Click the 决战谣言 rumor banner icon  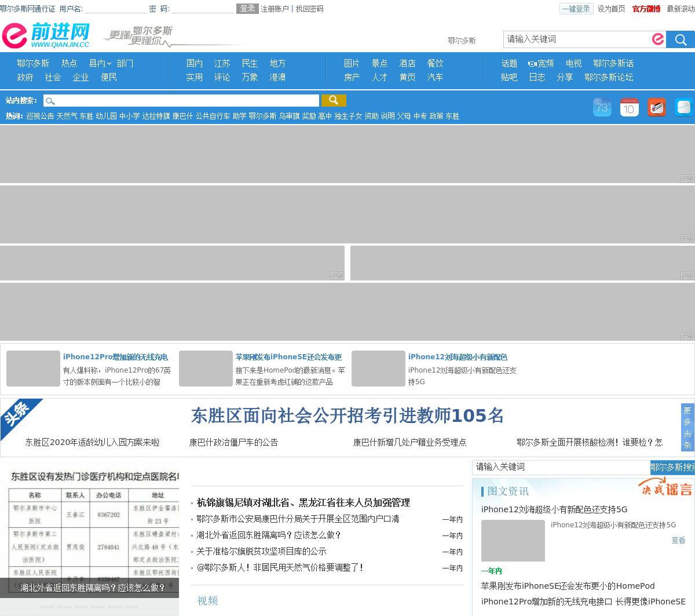666,488
